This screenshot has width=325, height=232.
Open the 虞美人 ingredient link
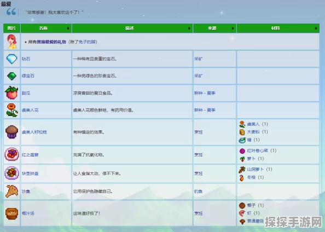[x=253, y=124]
